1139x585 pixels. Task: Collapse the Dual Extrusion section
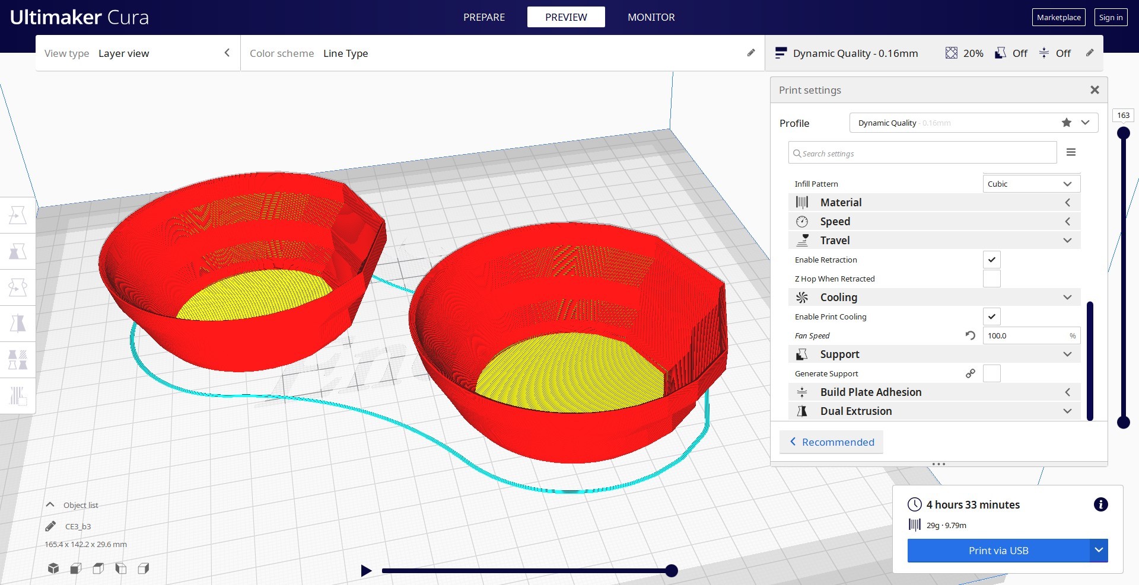[x=934, y=411]
